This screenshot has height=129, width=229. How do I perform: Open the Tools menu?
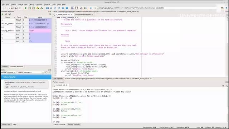coord(54,5)
